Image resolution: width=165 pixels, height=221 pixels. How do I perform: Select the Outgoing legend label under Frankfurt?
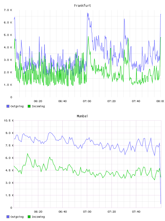(x=17, y=106)
